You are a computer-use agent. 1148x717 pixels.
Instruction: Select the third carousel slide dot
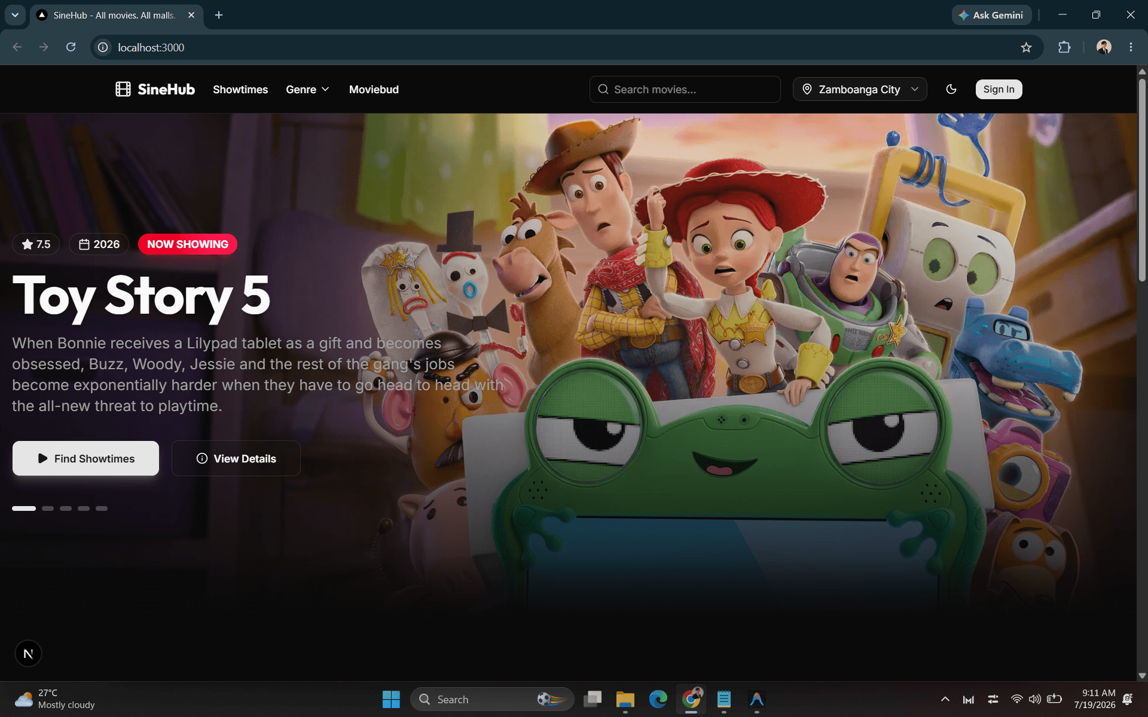(x=66, y=508)
